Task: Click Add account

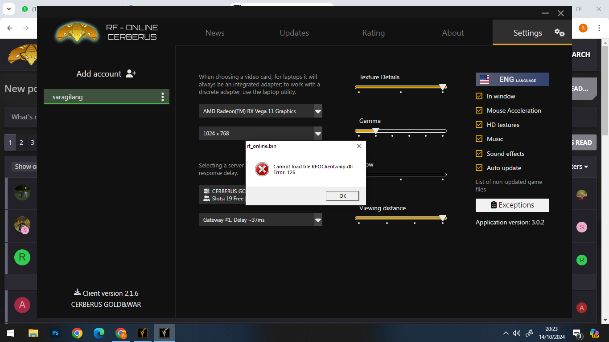Action: (x=106, y=73)
